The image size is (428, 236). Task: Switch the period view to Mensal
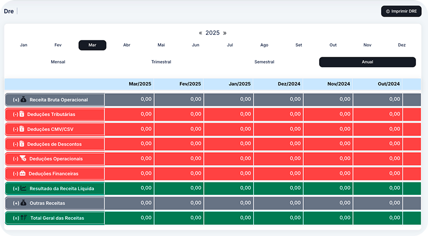point(58,62)
